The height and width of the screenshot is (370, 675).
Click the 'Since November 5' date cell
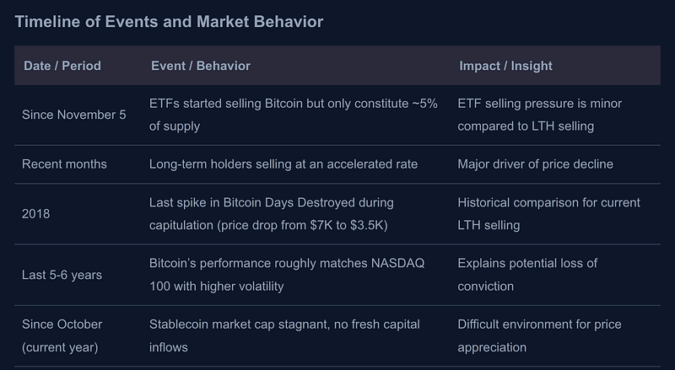[74, 115]
